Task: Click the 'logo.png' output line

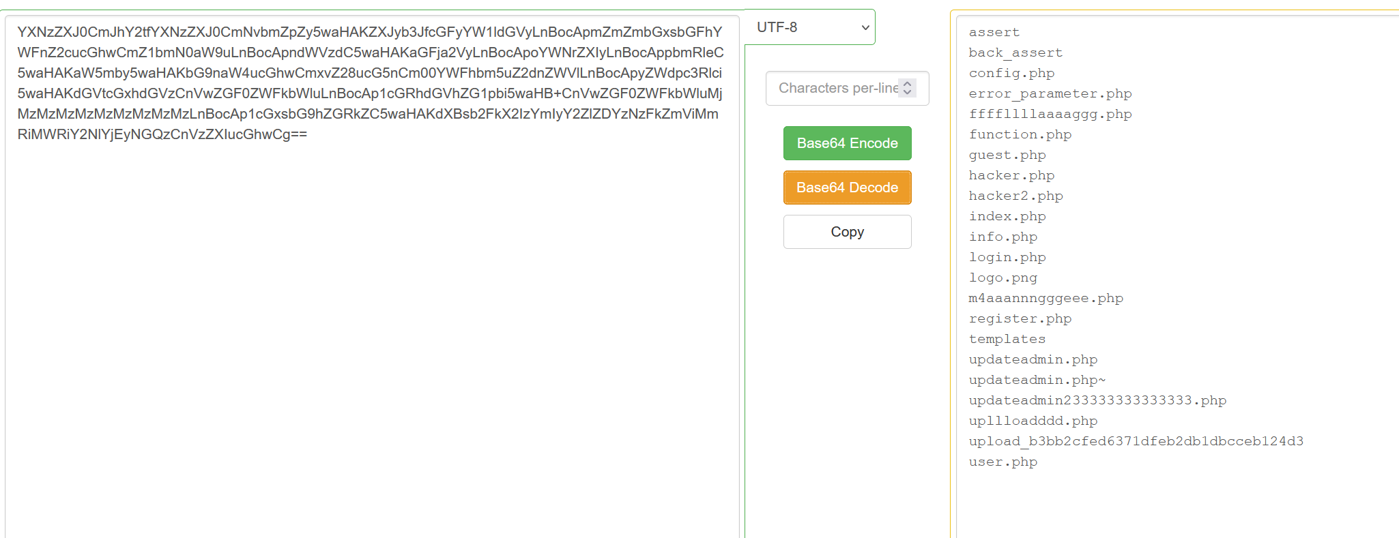Action: [1003, 278]
